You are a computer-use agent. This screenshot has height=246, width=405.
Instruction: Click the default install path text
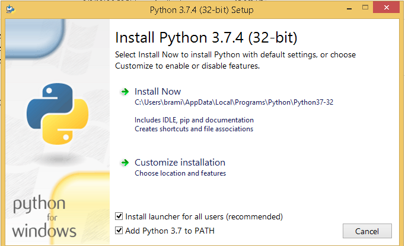tap(234, 102)
